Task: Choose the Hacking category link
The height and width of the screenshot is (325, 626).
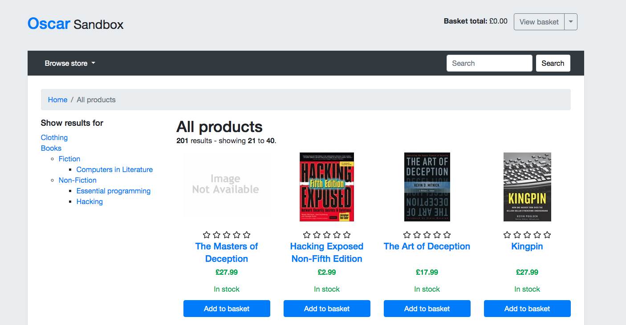Action: pyautogui.click(x=89, y=201)
